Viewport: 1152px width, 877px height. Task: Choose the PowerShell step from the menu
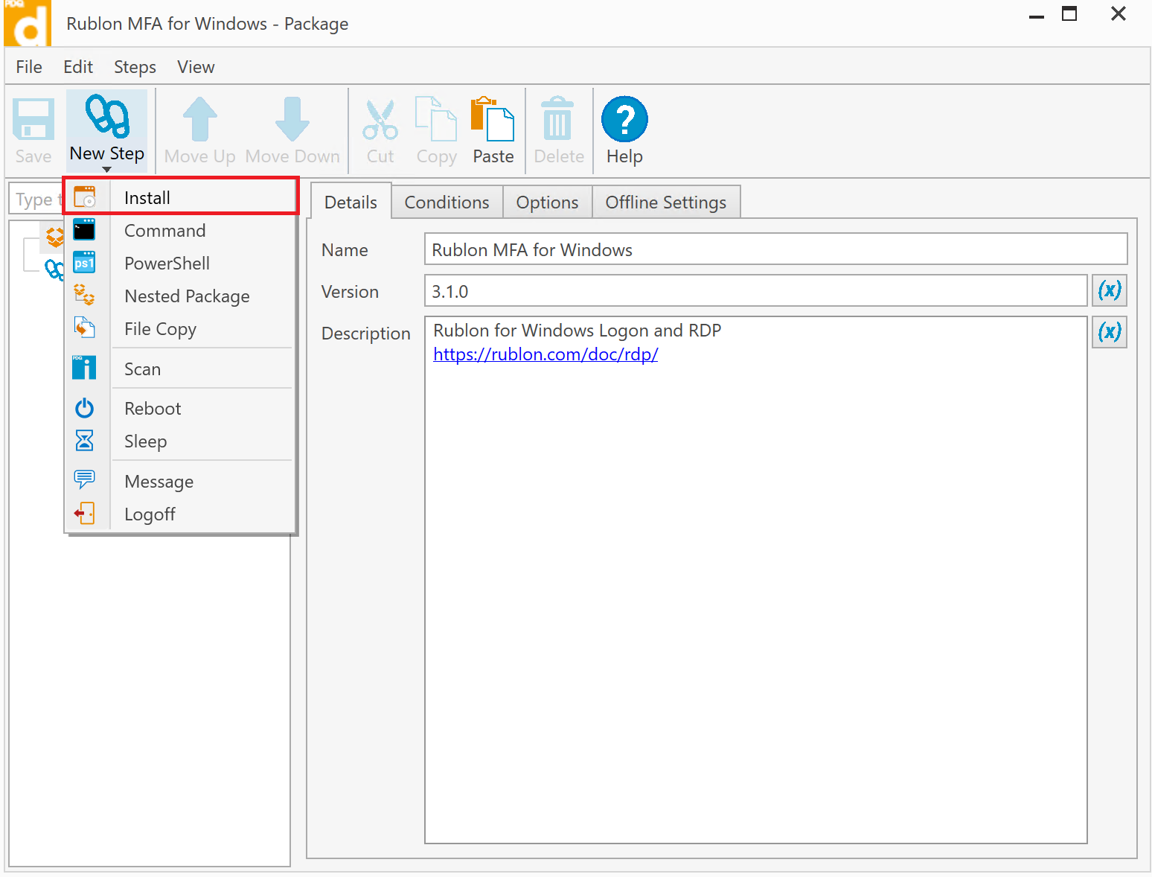[167, 264]
